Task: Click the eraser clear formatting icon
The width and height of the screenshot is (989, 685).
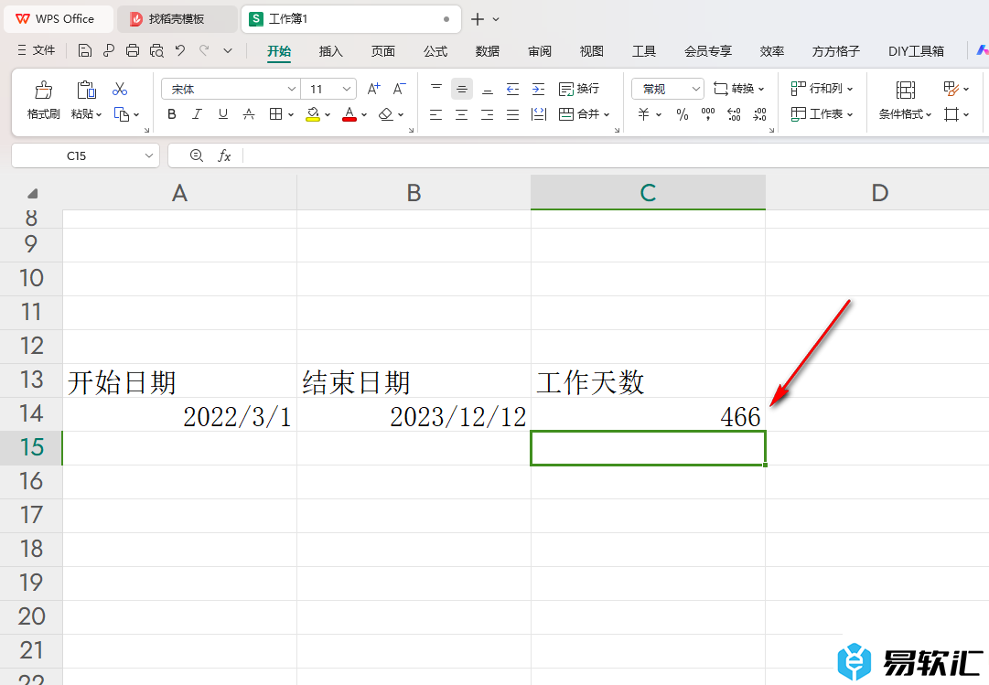Action: coord(385,114)
